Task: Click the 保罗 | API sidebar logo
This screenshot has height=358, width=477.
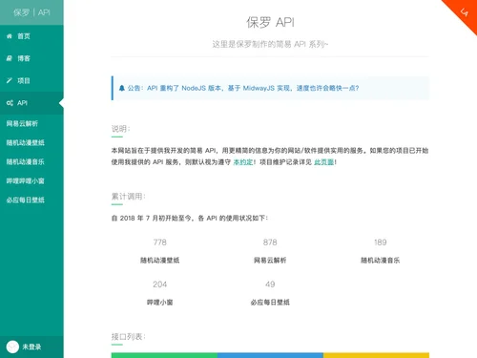Action: (x=31, y=12)
